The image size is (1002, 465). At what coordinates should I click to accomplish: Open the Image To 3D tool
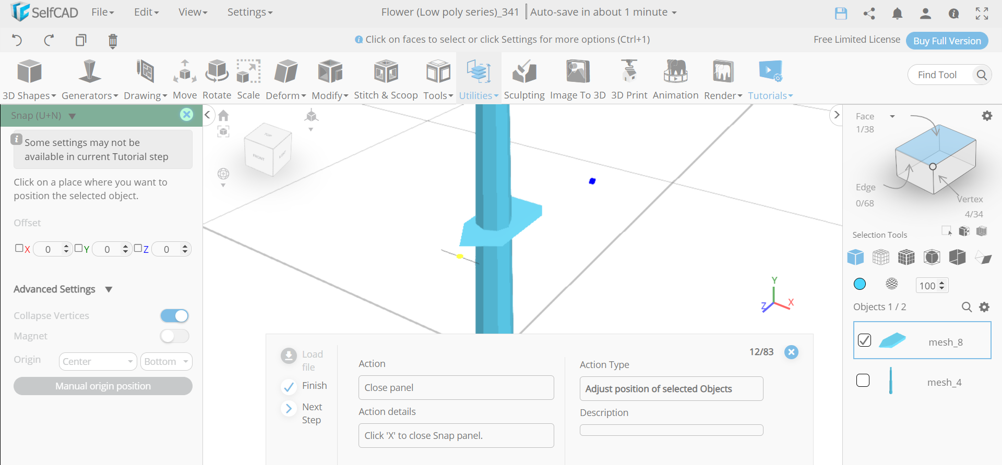tap(578, 79)
